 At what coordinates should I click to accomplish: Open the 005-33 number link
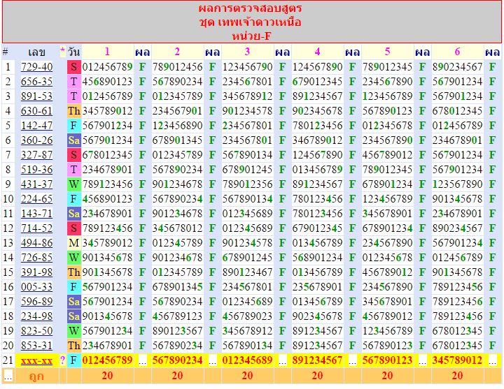36,287
